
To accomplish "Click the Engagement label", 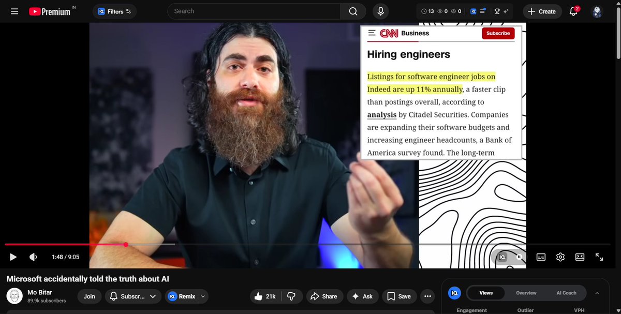I will tap(471, 310).
